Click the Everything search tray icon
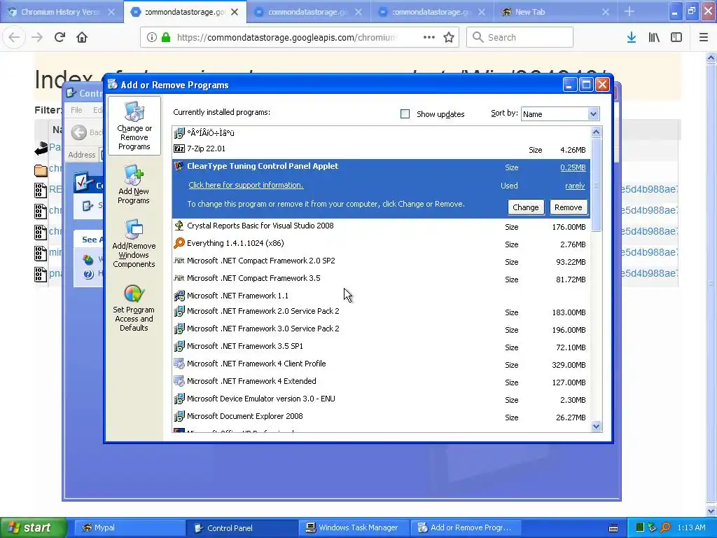Viewport: 717px width, 538px height. 666,527
